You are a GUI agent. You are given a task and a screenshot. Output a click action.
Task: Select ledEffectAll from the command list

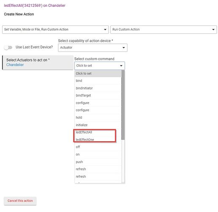[98, 132]
